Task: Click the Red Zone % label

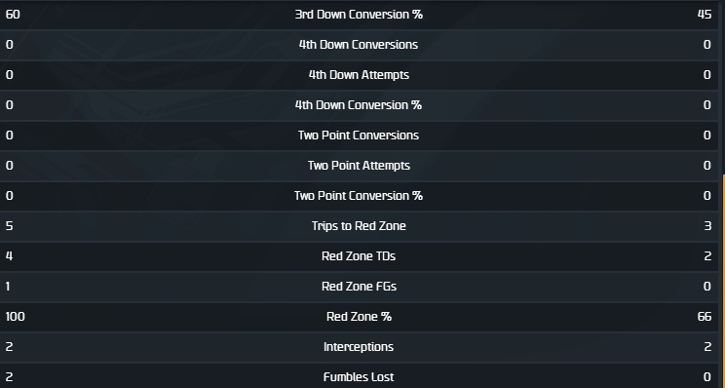Action: click(359, 316)
